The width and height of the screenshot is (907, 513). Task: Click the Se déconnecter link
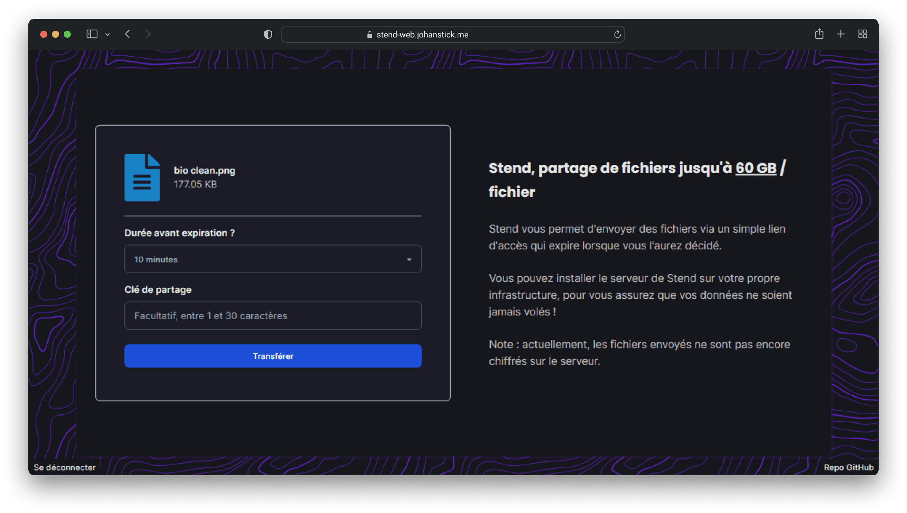pos(65,468)
